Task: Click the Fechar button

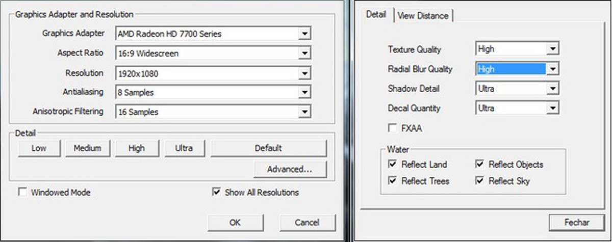Action: [x=577, y=222]
